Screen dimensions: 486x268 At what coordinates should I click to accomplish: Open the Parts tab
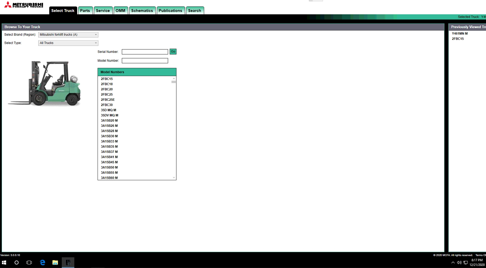point(85,11)
